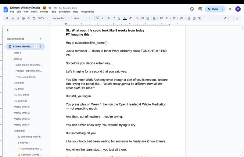Go to the 1/13 FAQ Email heading
Image resolution: width=244 pixels, height=157 pixels.
click(x=21, y=95)
